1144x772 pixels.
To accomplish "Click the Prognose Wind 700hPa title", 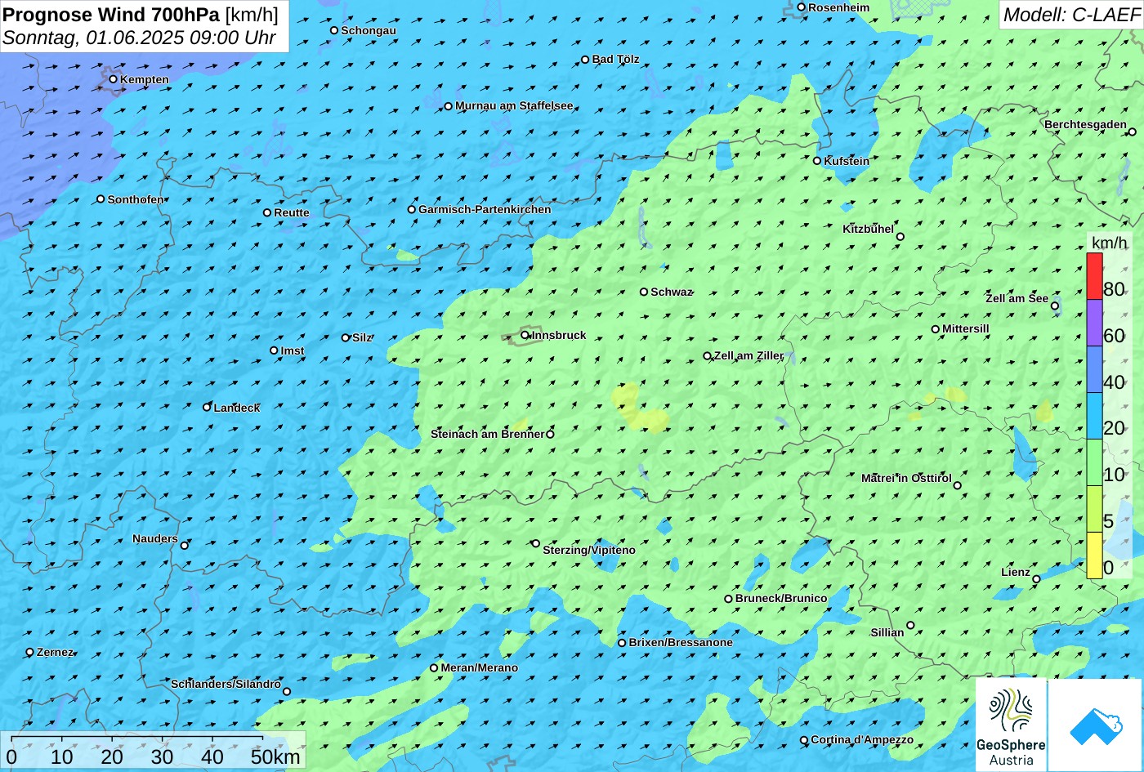I will 111,15.
